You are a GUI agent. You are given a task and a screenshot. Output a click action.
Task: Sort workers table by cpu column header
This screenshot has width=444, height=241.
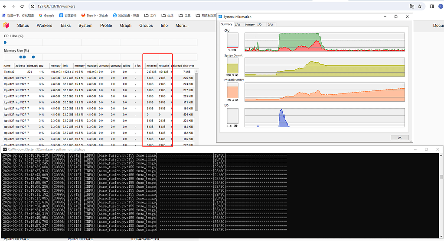(41, 66)
